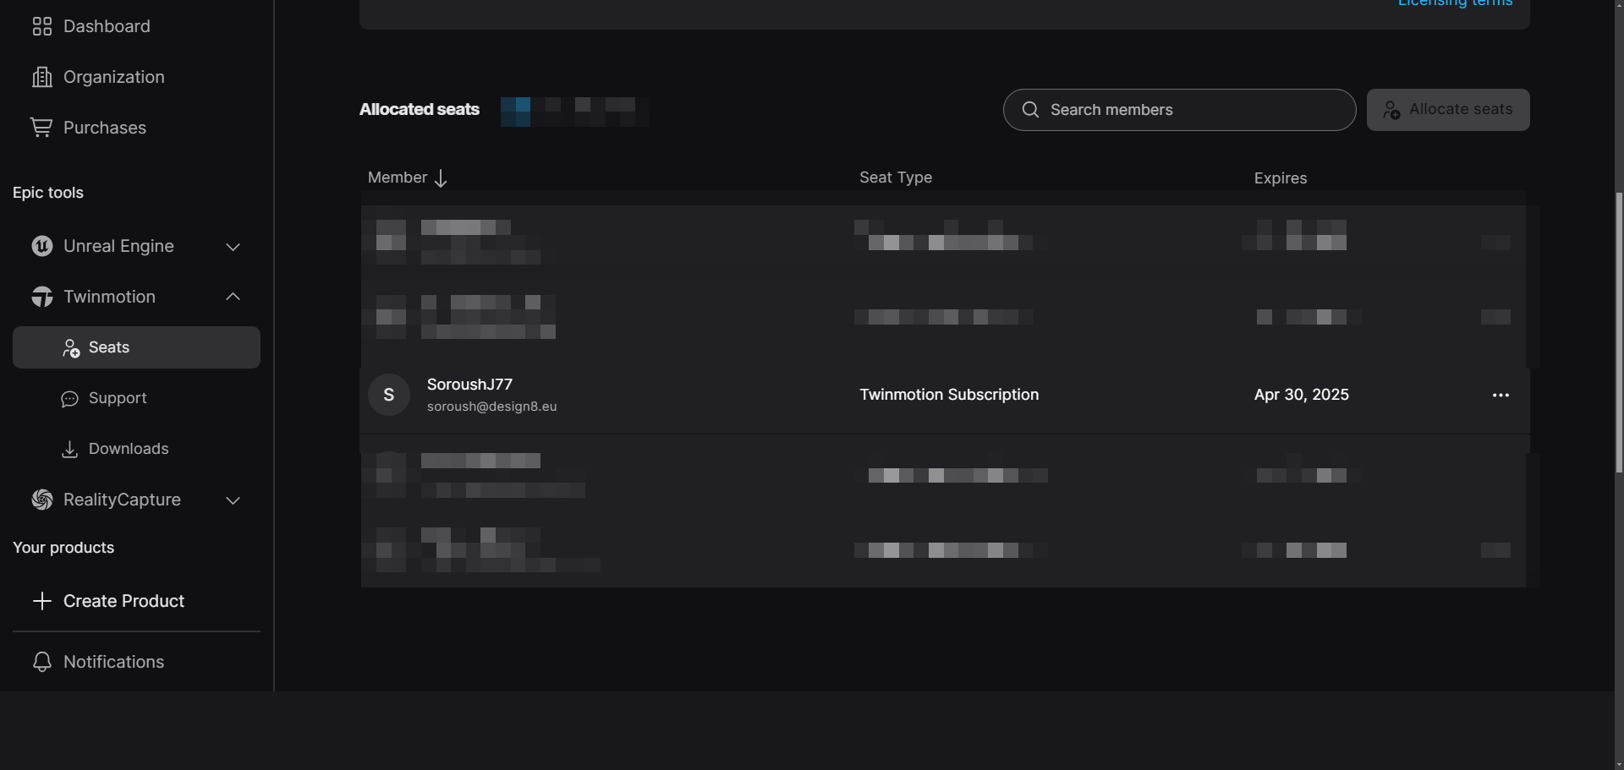The width and height of the screenshot is (1624, 770).
Task: Click sort arrow next to Member header
Action: click(x=441, y=178)
